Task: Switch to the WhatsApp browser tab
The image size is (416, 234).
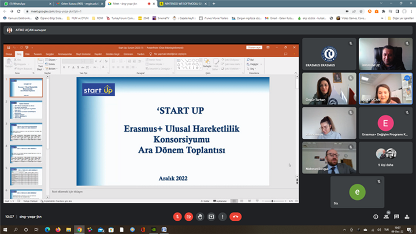Action: 23,3
